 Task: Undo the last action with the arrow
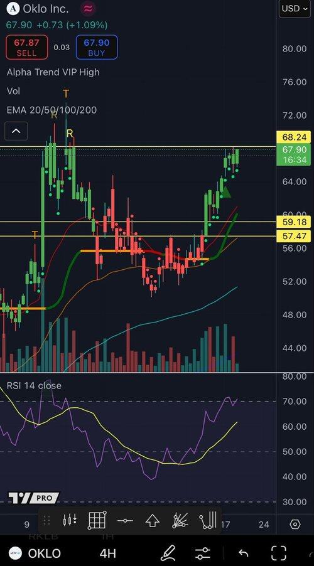coord(244,553)
